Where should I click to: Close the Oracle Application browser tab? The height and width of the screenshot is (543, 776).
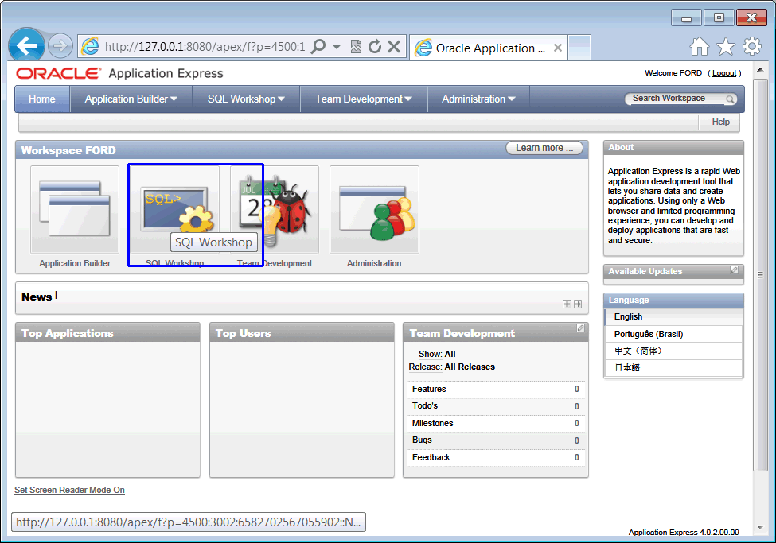click(x=558, y=48)
